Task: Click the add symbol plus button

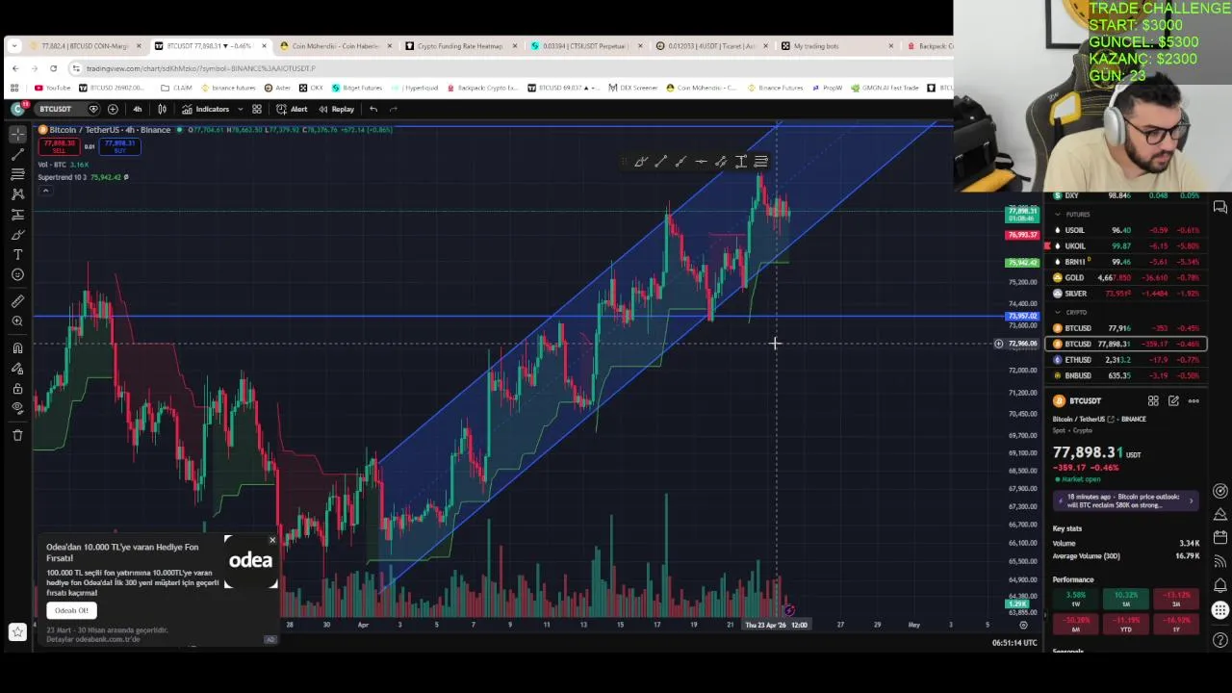Action: point(113,109)
